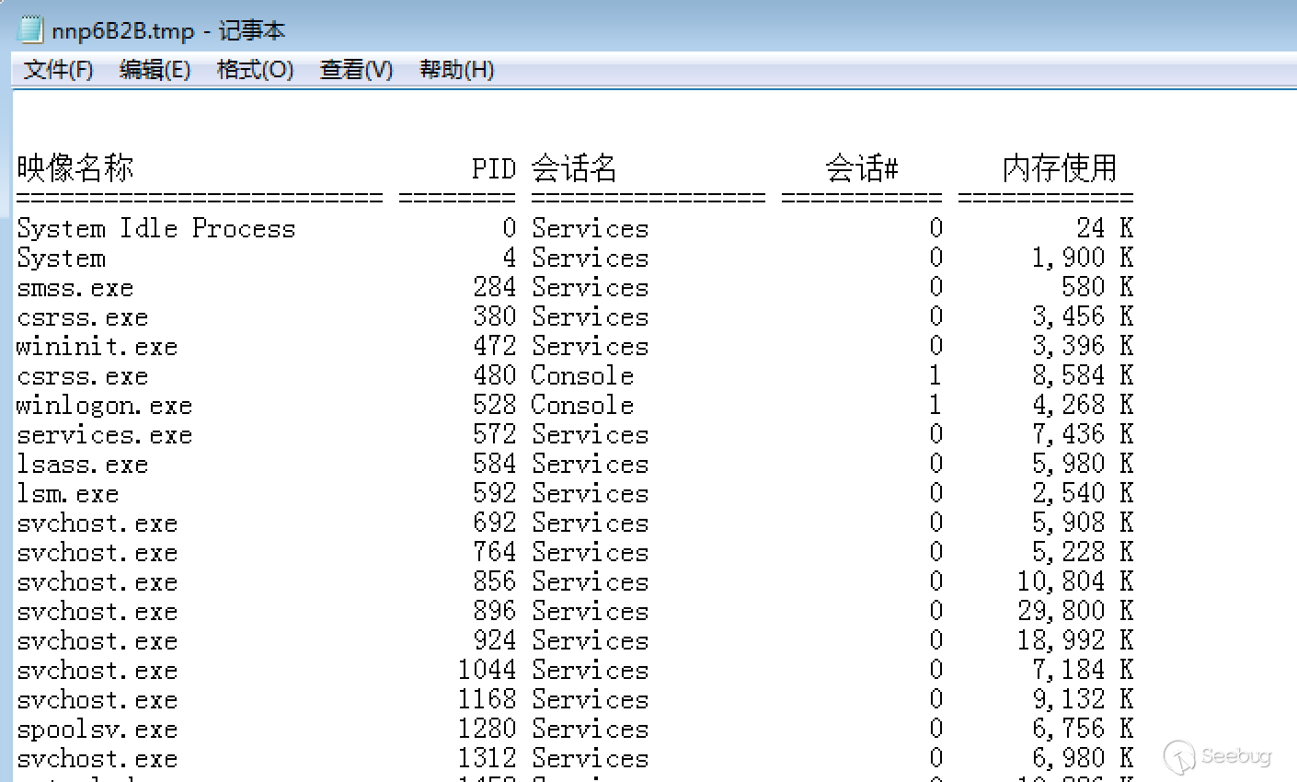This screenshot has height=782, width=1297.
Task: Click PID value 1044
Action: [488, 670]
